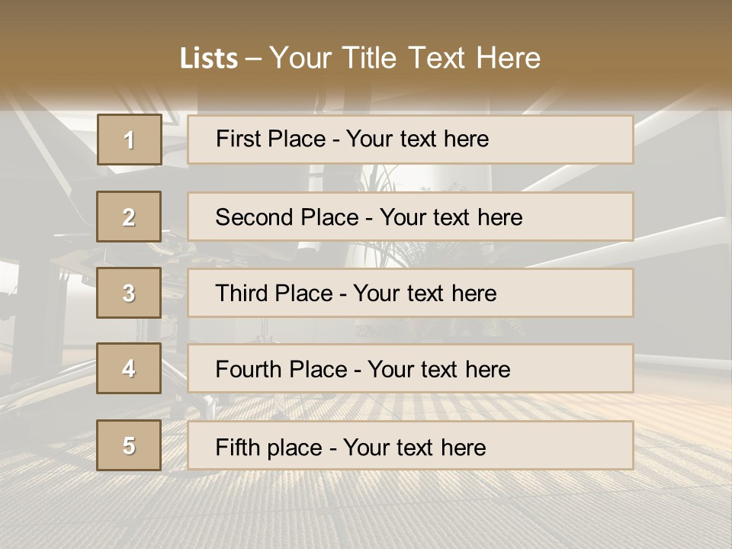
Task: Click the word Third in list
Action: [242, 294]
